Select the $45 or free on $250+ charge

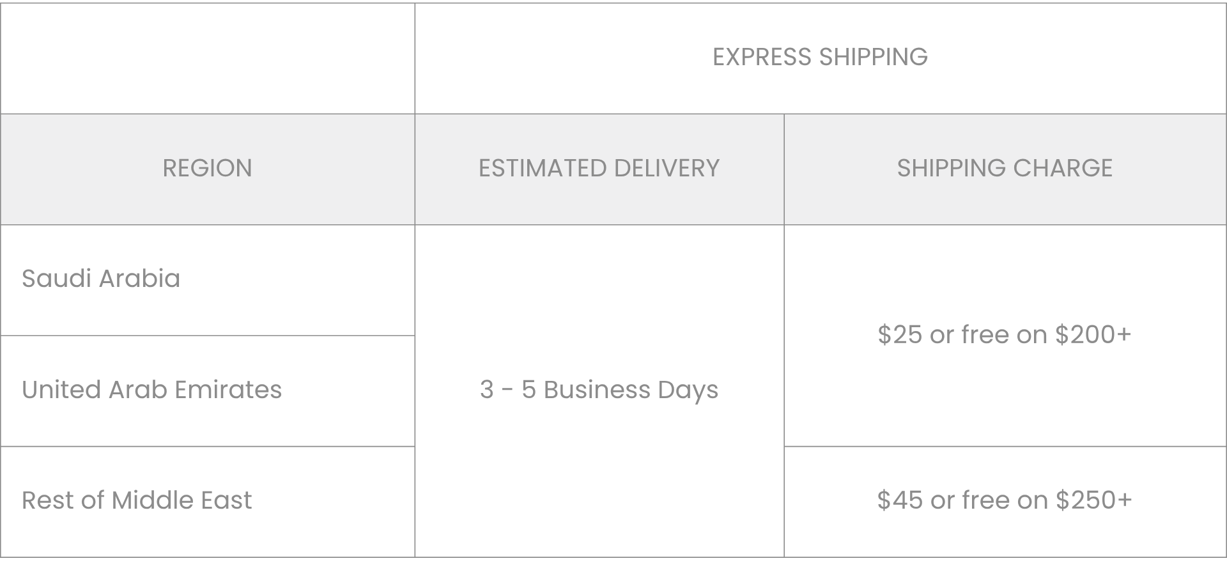pos(1005,500)
